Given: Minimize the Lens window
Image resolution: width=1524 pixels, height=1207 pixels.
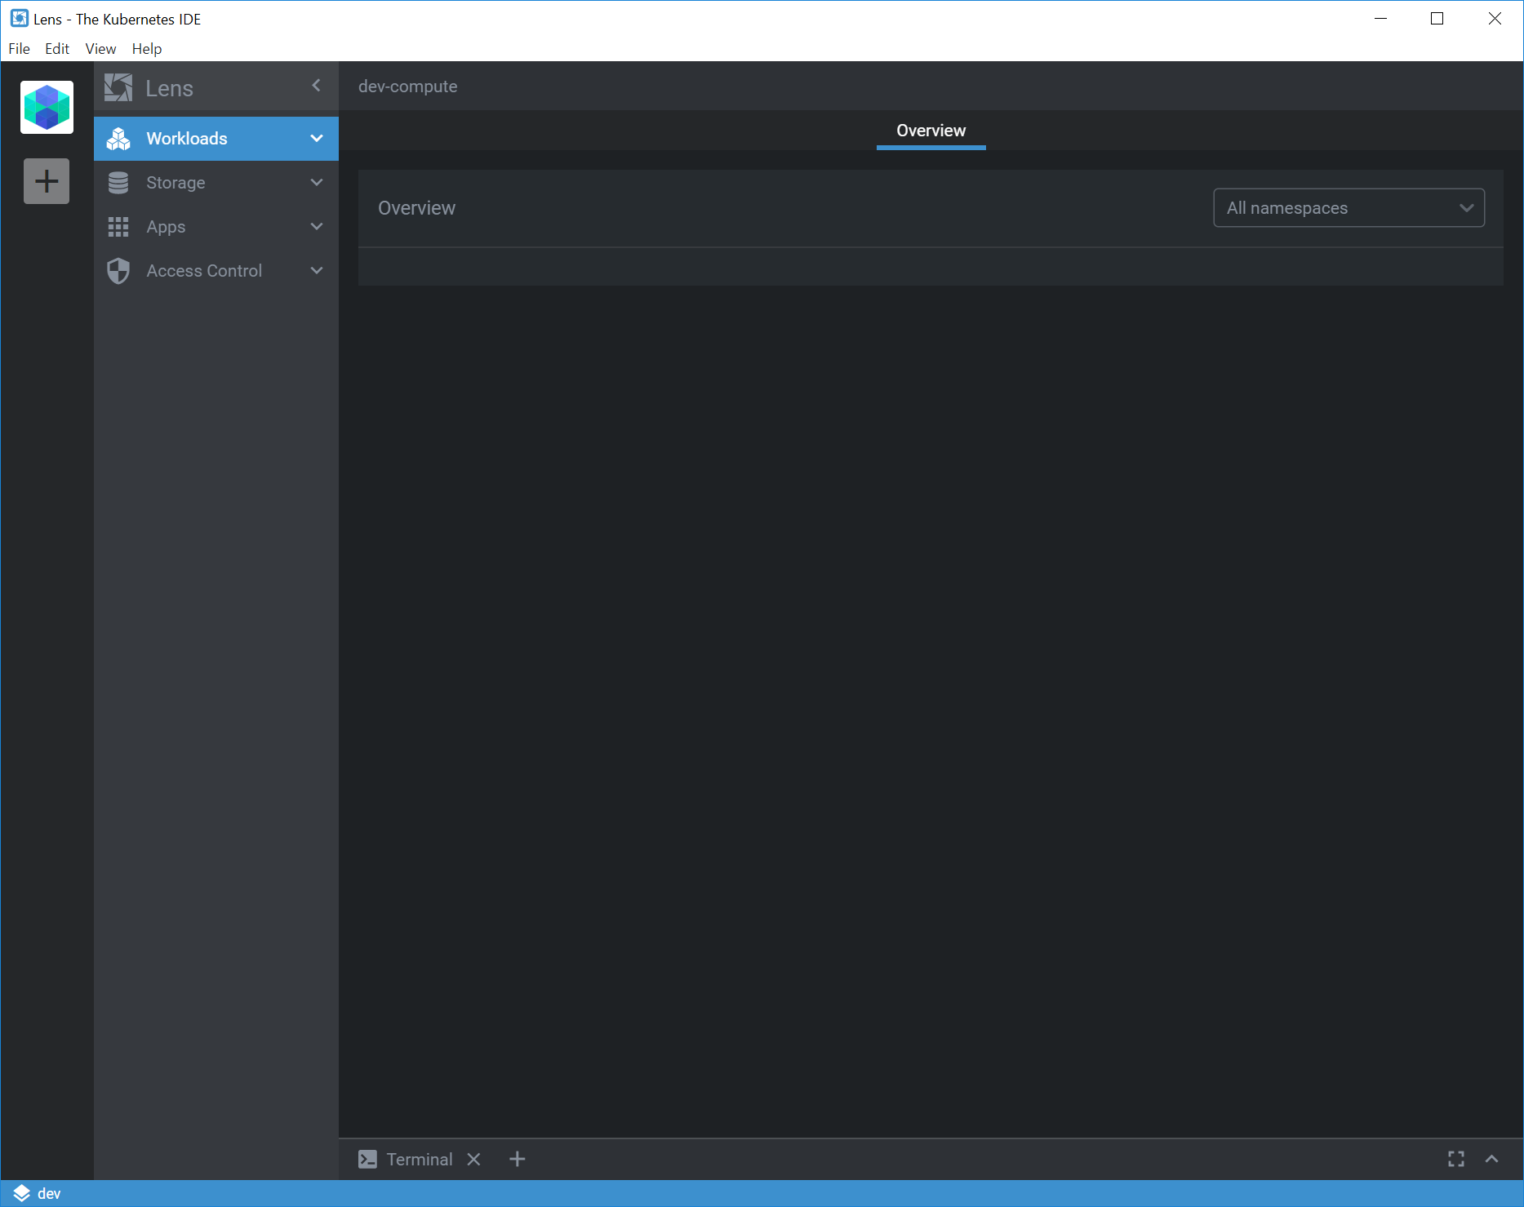Looking at the screenshot, I should pyautogui.click(x=1380, y=19).
